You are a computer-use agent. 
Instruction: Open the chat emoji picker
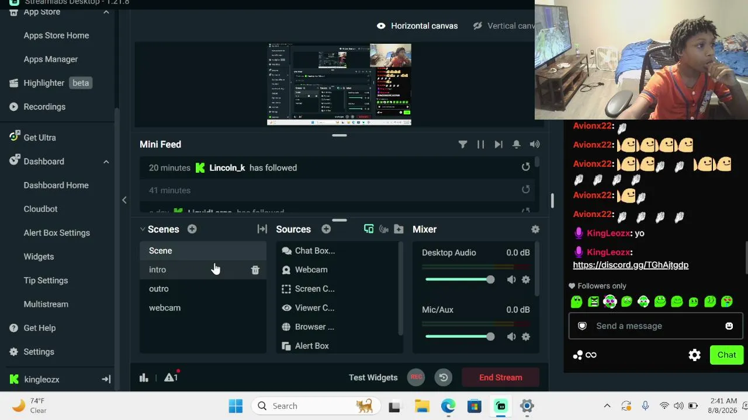(x=729, y=326)
